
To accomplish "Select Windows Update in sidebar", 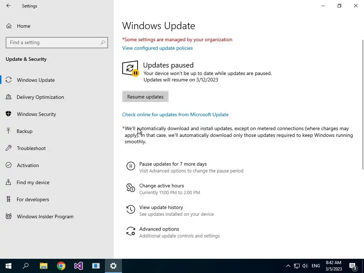I will 36,80.
